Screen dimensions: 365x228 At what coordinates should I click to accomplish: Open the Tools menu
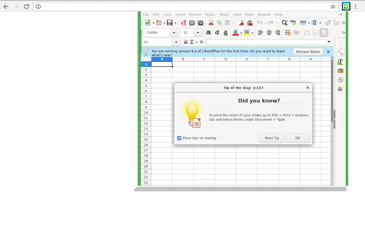point(249,15)
